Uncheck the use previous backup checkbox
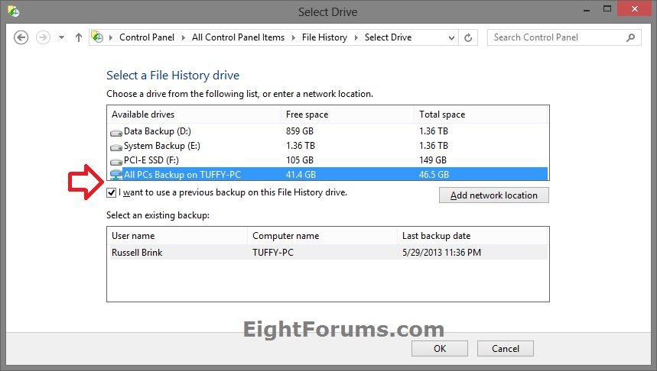The width and height of the screenshot is (657, 371). coord(112,193)
